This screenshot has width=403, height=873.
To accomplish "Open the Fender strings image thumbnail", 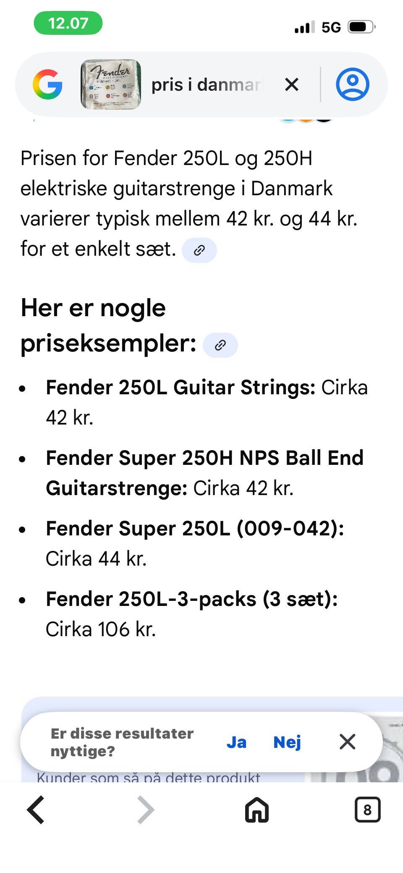I will [x=111, y=84].
